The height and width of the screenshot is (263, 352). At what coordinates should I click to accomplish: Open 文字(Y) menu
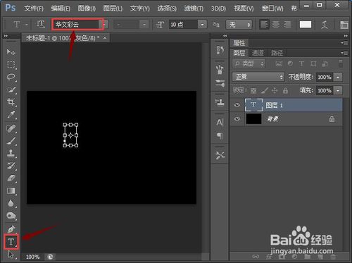coord(139,8)
